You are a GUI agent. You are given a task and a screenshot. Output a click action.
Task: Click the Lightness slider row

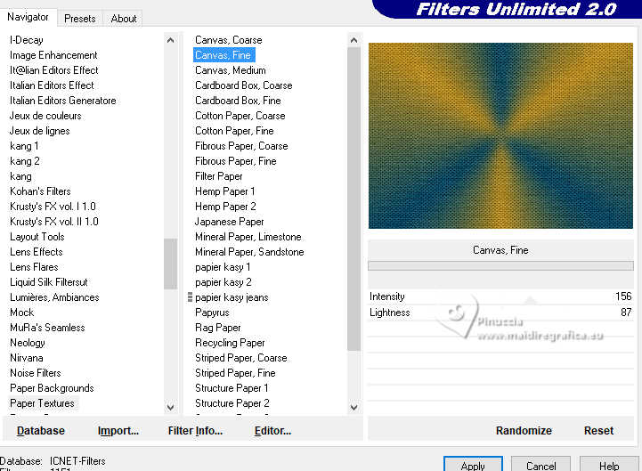pyautogui.click(x=500, y=313)
